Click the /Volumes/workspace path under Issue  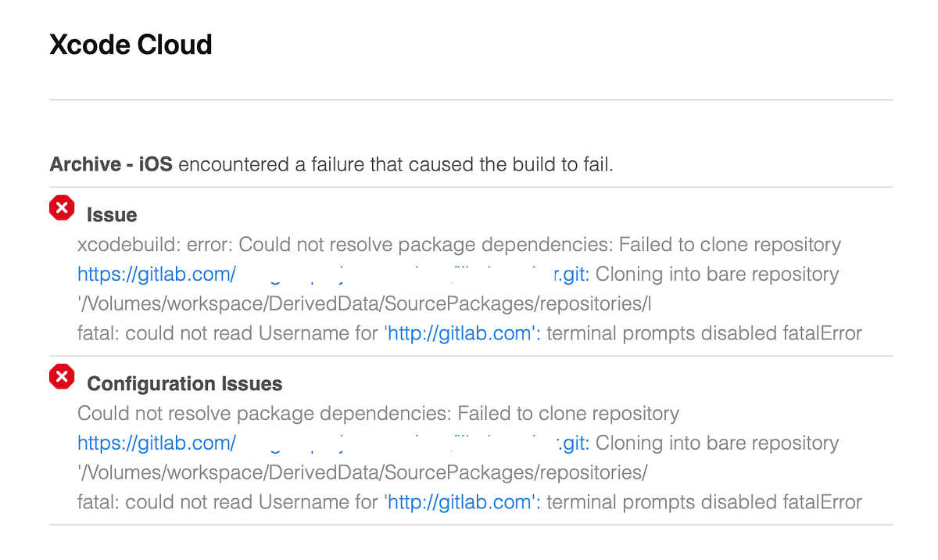pyautogui.click(x=364, y=304)
